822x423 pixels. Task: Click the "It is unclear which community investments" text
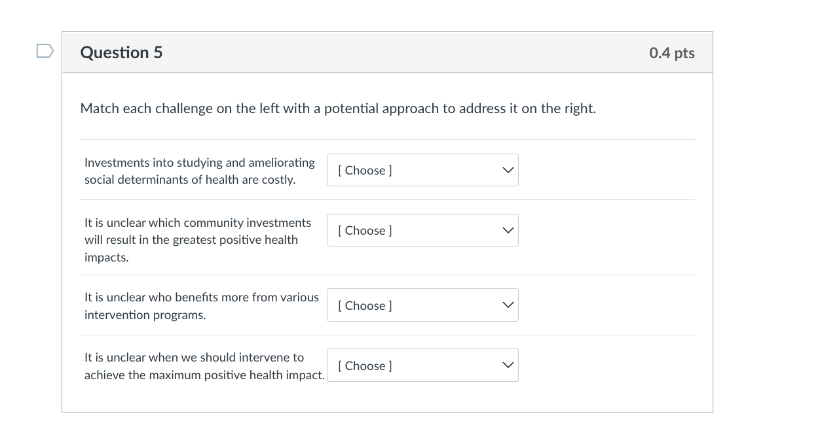[198, 223]
